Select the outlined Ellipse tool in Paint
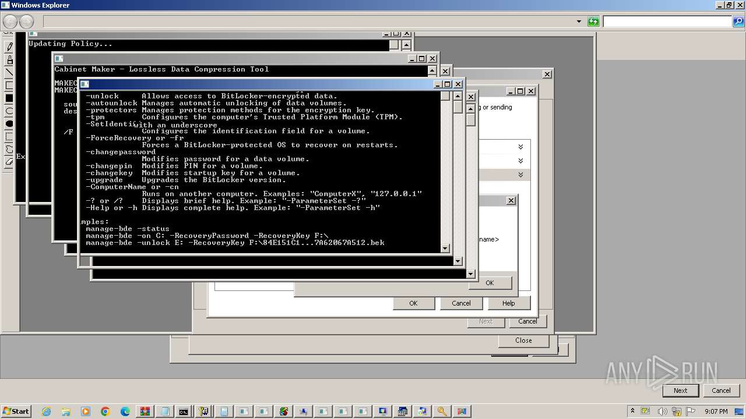The height and width of the screenshot is (419, 746). (9, 111)
